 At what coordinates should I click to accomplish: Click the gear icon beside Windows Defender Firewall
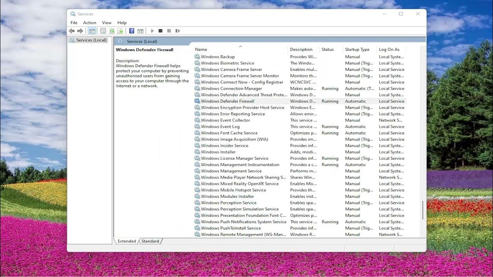197,101
